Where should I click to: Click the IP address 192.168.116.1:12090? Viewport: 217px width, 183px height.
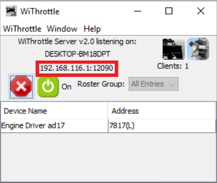click(77, 68)
